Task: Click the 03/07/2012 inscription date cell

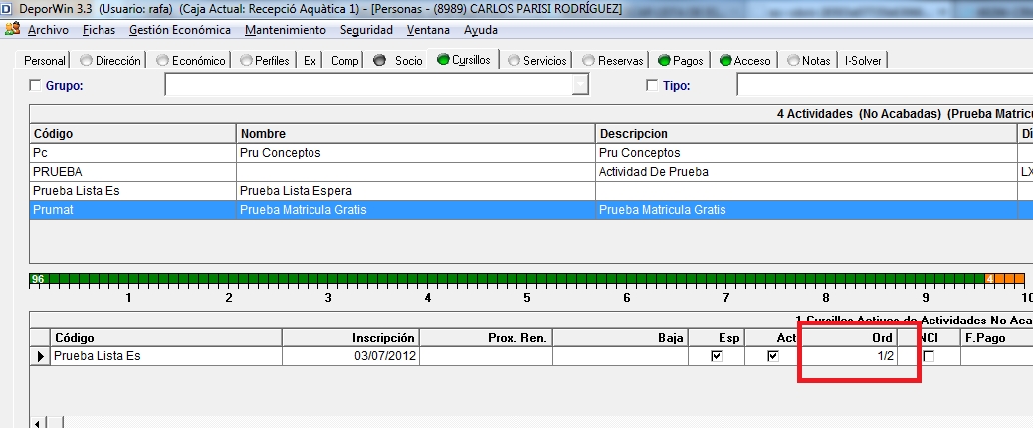Action: pos(350,356)
